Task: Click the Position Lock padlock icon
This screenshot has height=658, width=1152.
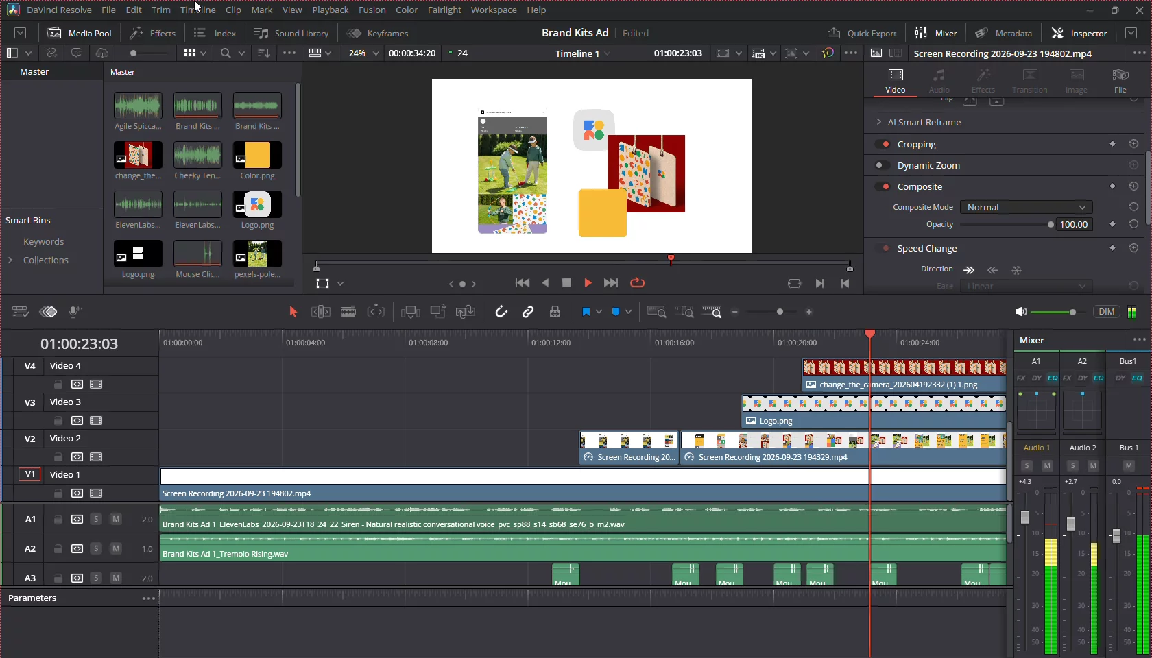Action: [555, 312]
